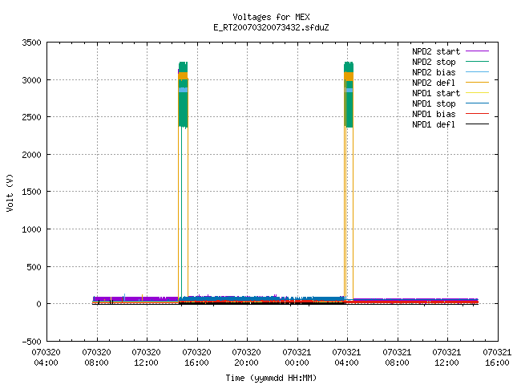This screenshot has height=385, width=513.
Task: Click the 1500 y-axis tick value
Action: tap(31, 192)
